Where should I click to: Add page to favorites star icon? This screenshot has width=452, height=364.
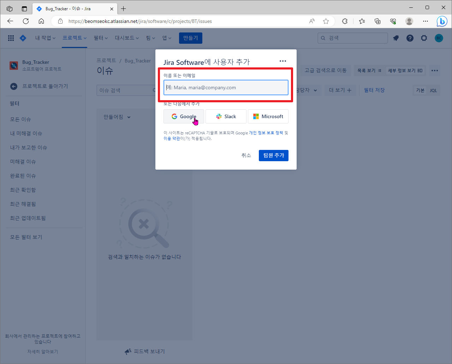coord(326,21)
